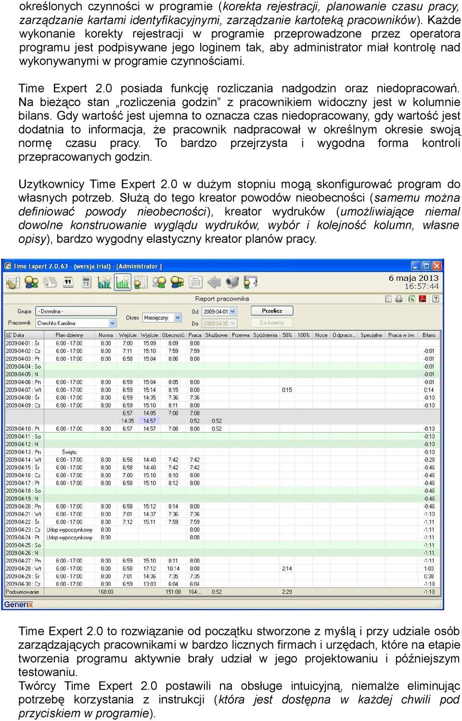Open the person with schedule grid icon
Screen dimensions: 462x721
(x=140, y=282)
